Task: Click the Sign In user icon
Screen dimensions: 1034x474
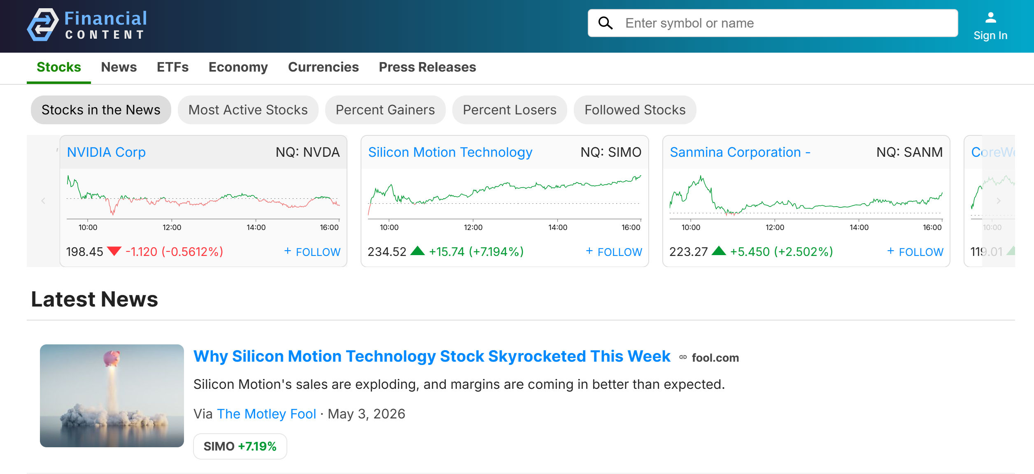Action: tap(990, 18)
